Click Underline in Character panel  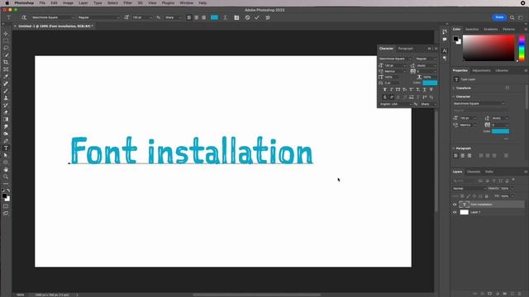[x=424, y=90]
